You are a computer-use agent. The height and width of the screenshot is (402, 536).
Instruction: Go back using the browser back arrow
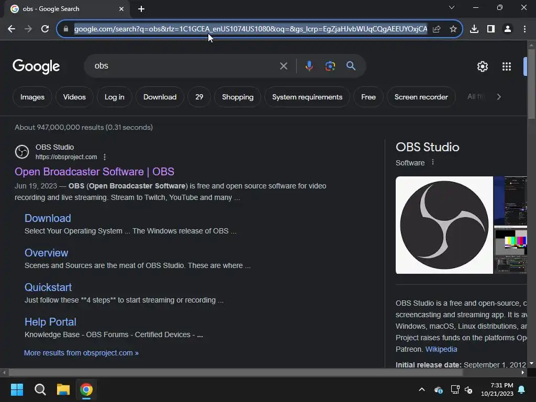(12, 29)
